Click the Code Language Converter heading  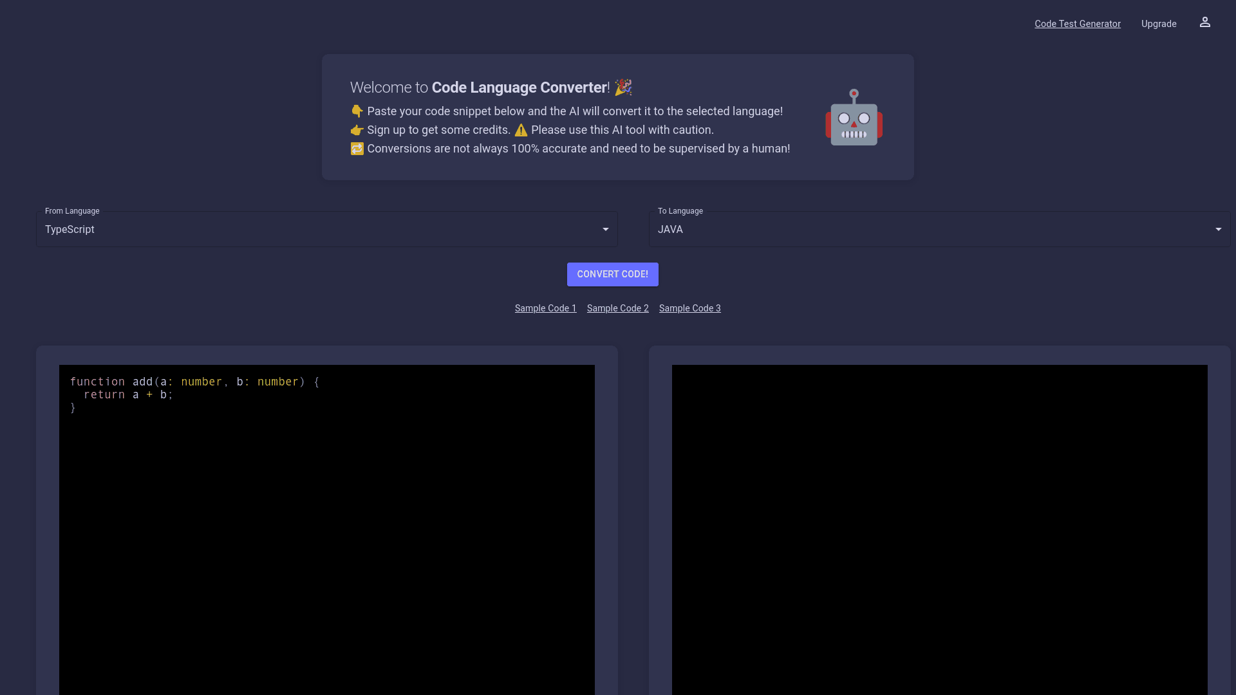point(518,88)
